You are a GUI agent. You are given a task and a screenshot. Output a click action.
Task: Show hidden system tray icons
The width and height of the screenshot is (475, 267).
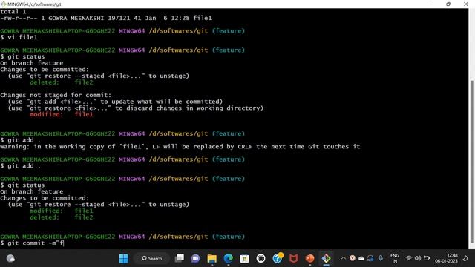coord(343,258)
